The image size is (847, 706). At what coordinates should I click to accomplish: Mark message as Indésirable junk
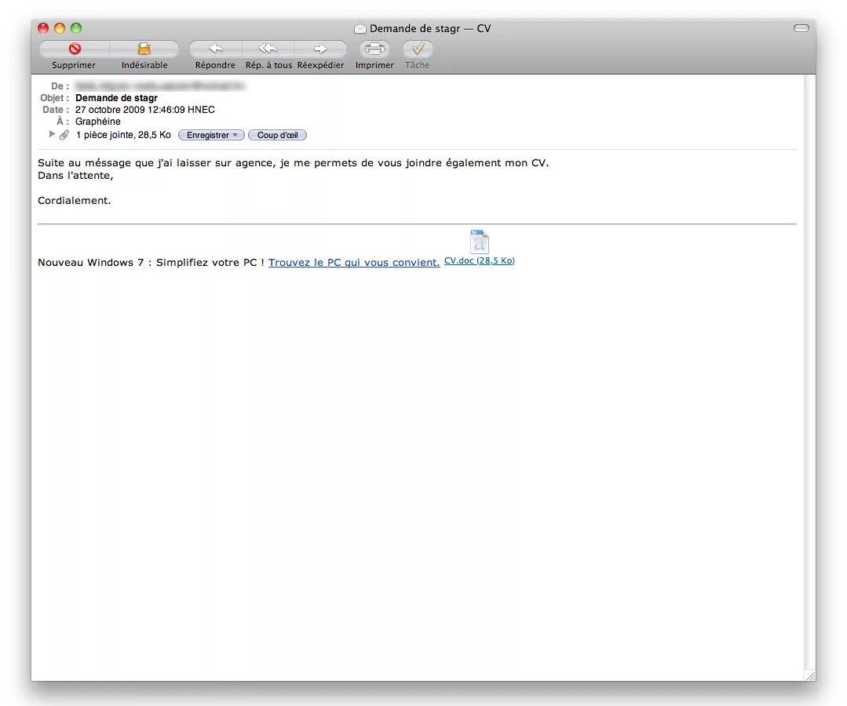pos(144,49)
